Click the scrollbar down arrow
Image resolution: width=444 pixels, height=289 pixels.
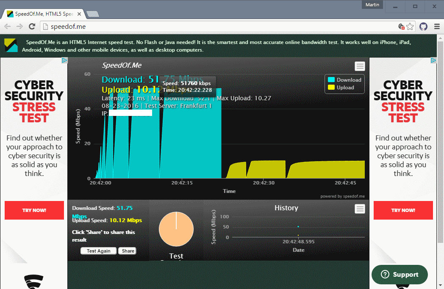[440, 286]
